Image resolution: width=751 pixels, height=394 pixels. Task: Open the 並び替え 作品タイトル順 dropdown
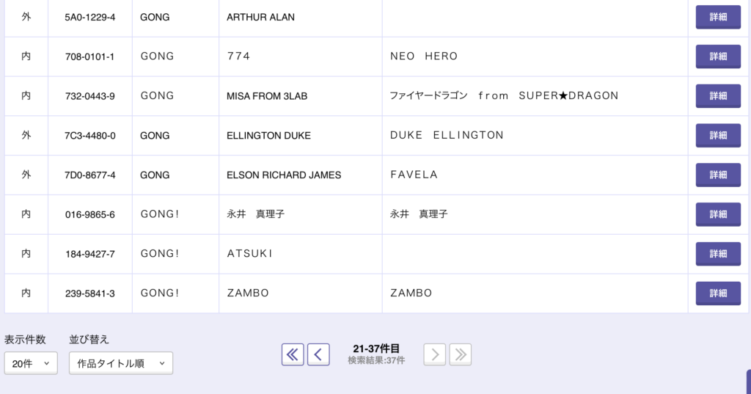coord(121,363)
